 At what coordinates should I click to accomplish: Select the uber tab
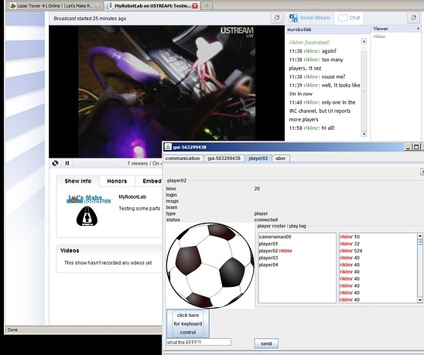click(280, 159)
